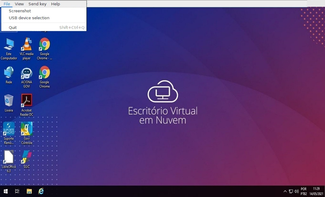Select USB device selection menu entry
325x197 pixels.
click(29, 18)
